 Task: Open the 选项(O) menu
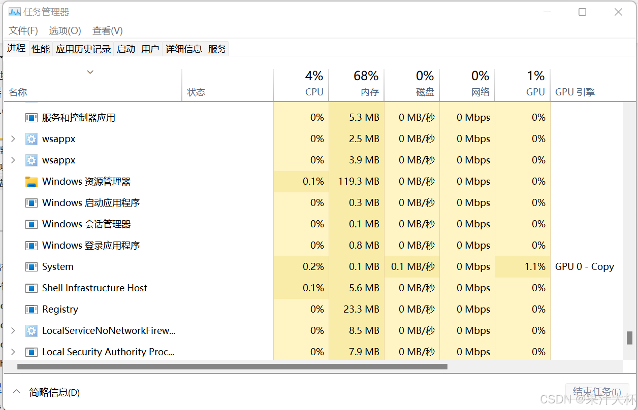tap(65, 30)
